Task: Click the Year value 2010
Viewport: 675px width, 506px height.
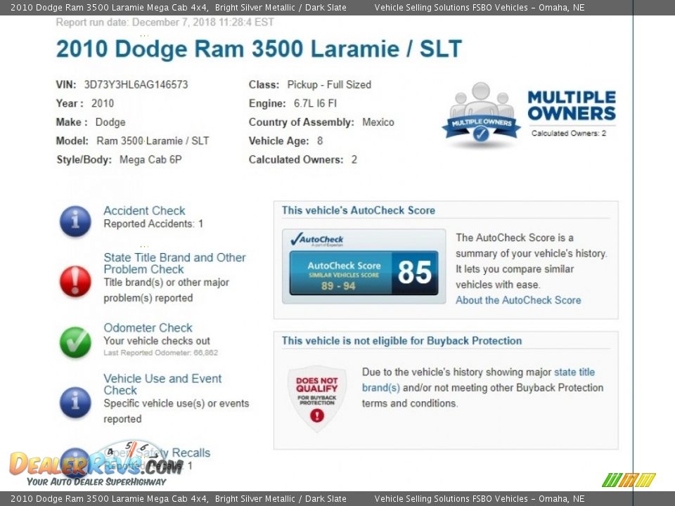Action: (x=103, y=103)
